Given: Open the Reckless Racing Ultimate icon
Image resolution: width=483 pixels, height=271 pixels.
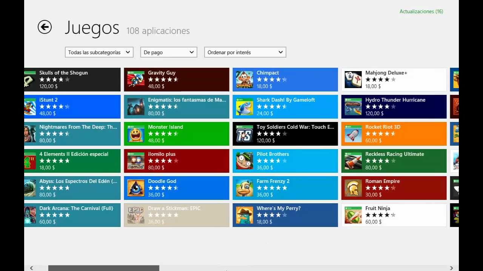Looking at the screenshot, I should coord(353,161).
